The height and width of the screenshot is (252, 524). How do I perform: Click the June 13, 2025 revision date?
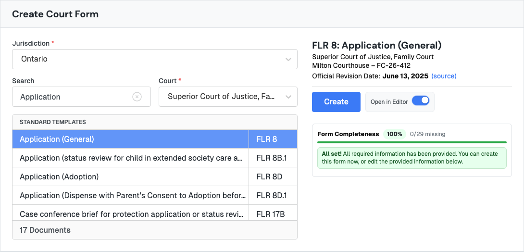405,76
